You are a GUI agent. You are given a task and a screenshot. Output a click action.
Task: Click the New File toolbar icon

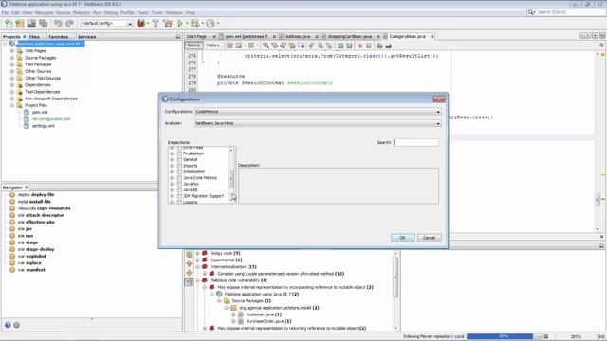9,24
